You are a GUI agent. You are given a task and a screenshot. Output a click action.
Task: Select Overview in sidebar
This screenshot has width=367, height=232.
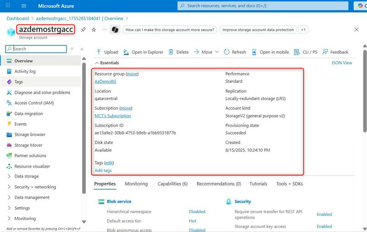[41, 61]
